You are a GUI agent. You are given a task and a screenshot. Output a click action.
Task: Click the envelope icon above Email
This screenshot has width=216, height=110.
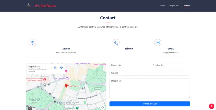tap(158, 43)
